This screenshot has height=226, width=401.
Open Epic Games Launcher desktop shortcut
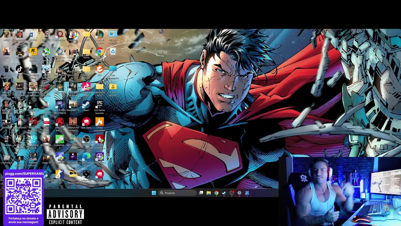click(x=100, y=107)
